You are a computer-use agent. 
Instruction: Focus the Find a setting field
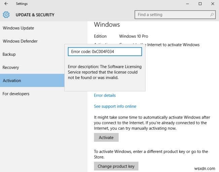175,14
